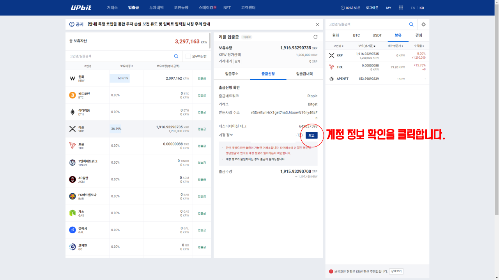This screenshot has height=280, width=499.
Task: Click the asset list search magnifier icon
Action: 176,56
